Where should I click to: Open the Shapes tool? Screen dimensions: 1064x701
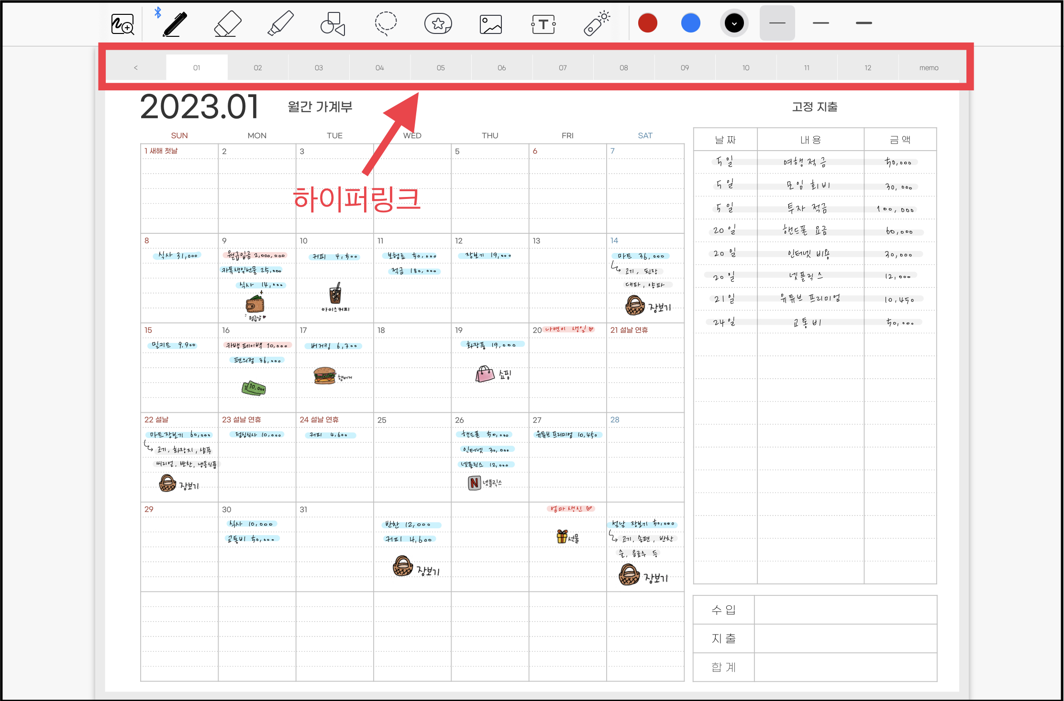click(333, 23)
